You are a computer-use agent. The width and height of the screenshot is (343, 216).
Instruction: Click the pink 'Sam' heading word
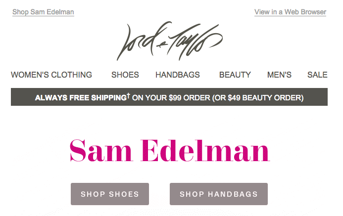pyautogui.click(x=100, y=151)
